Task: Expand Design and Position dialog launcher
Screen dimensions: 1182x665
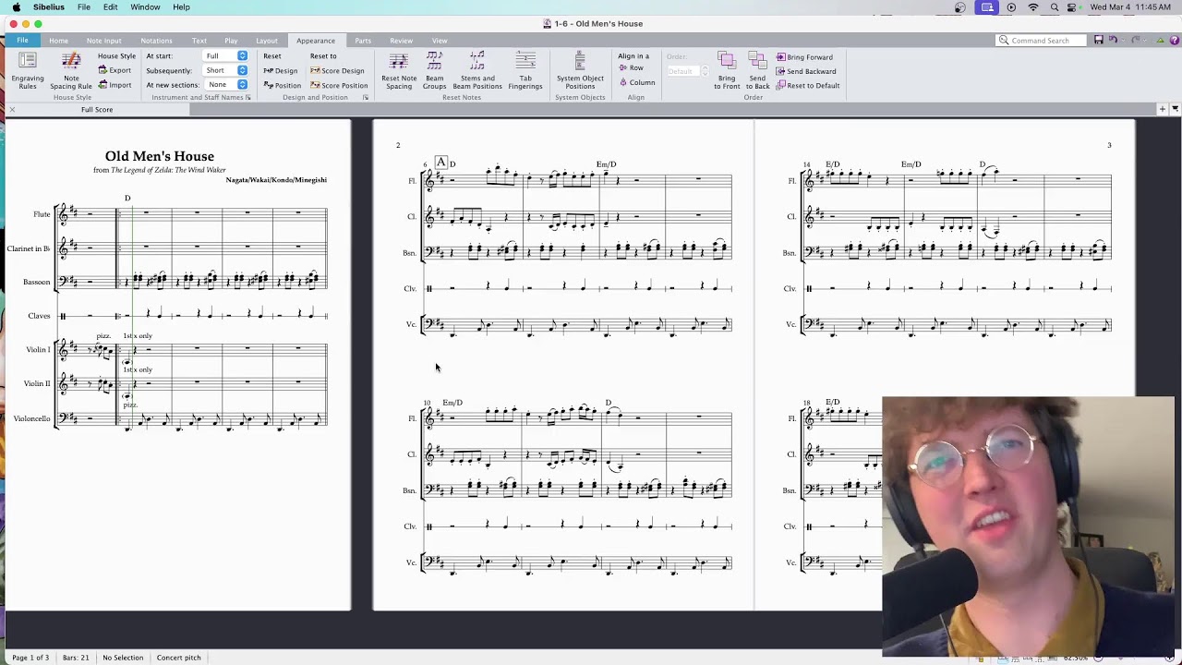Action: 366,98
